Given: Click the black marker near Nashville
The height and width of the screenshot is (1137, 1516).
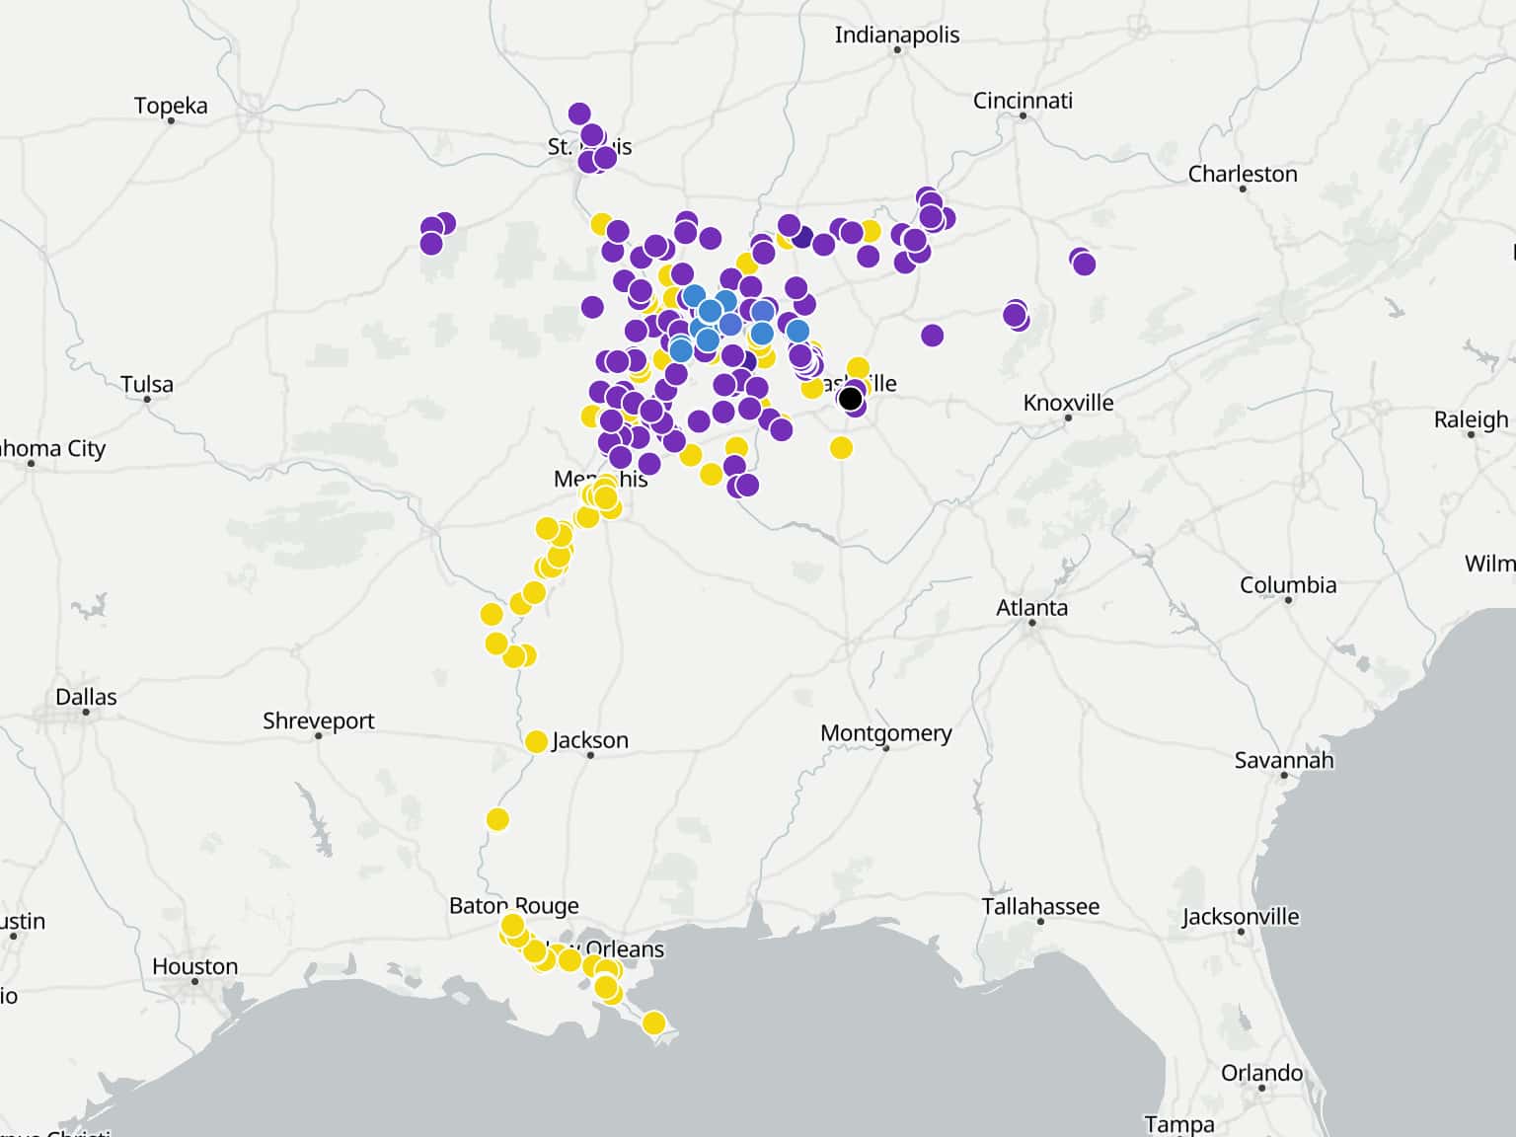Looking at the screenshot, I should (x=850, y=399).
